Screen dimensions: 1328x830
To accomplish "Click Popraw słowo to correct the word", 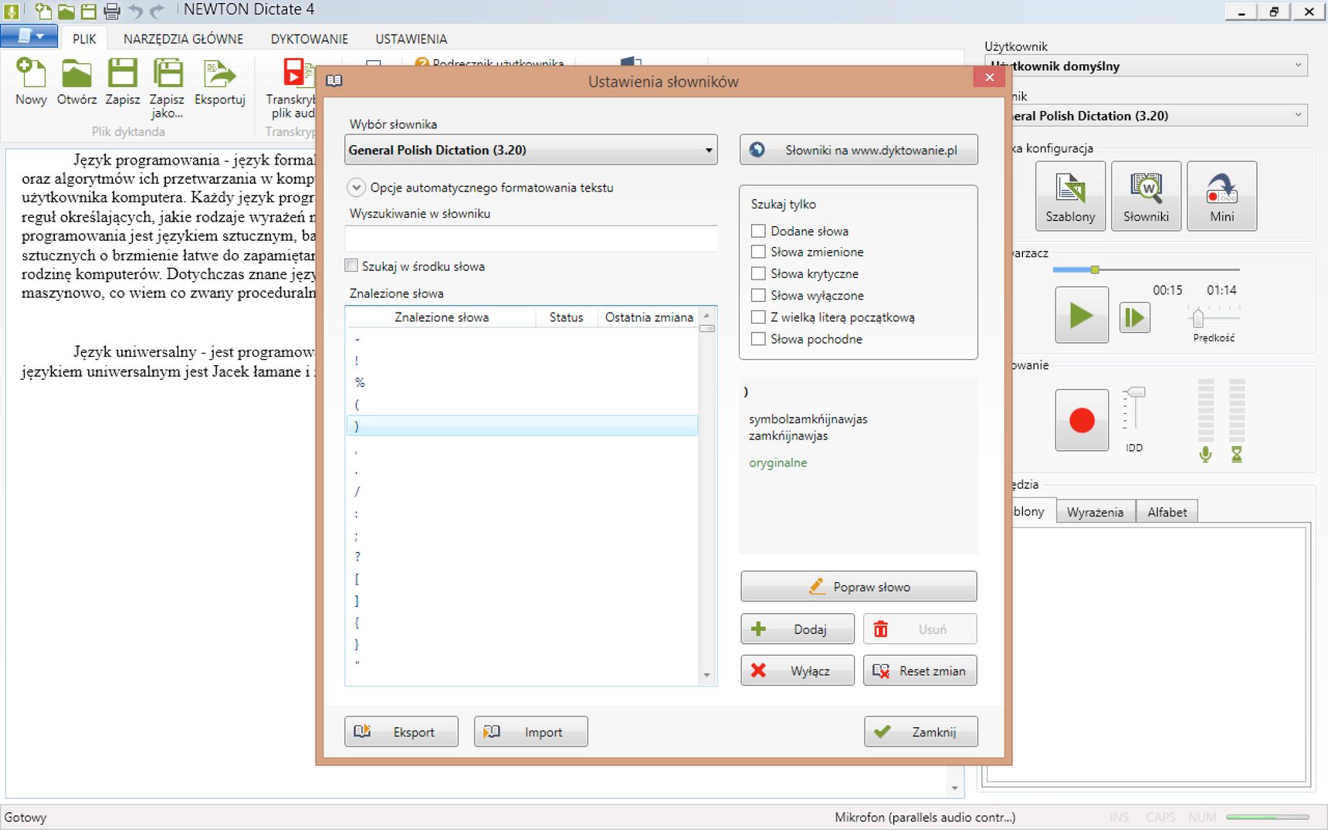I will click(859, 587).
